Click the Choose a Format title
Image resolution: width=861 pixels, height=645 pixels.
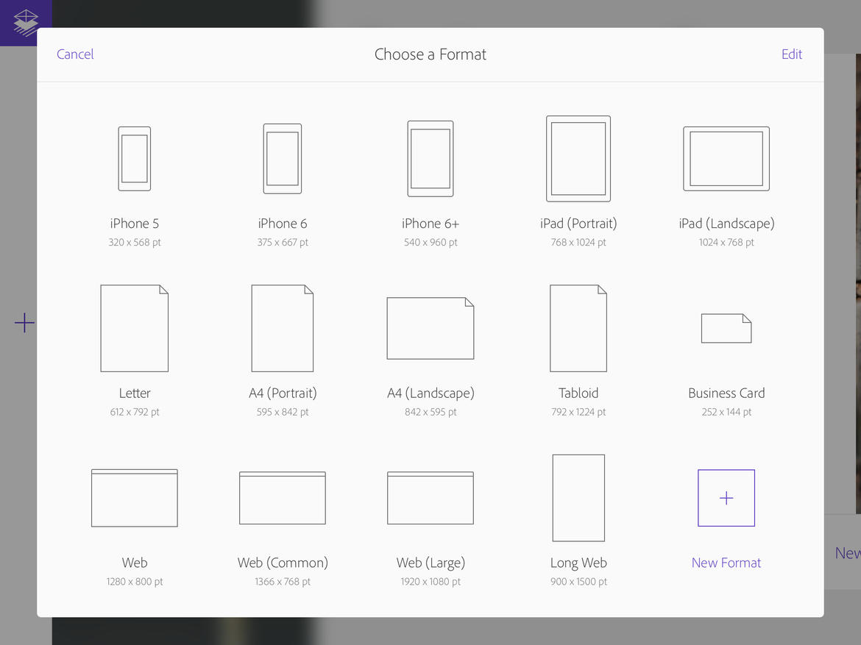431,54
